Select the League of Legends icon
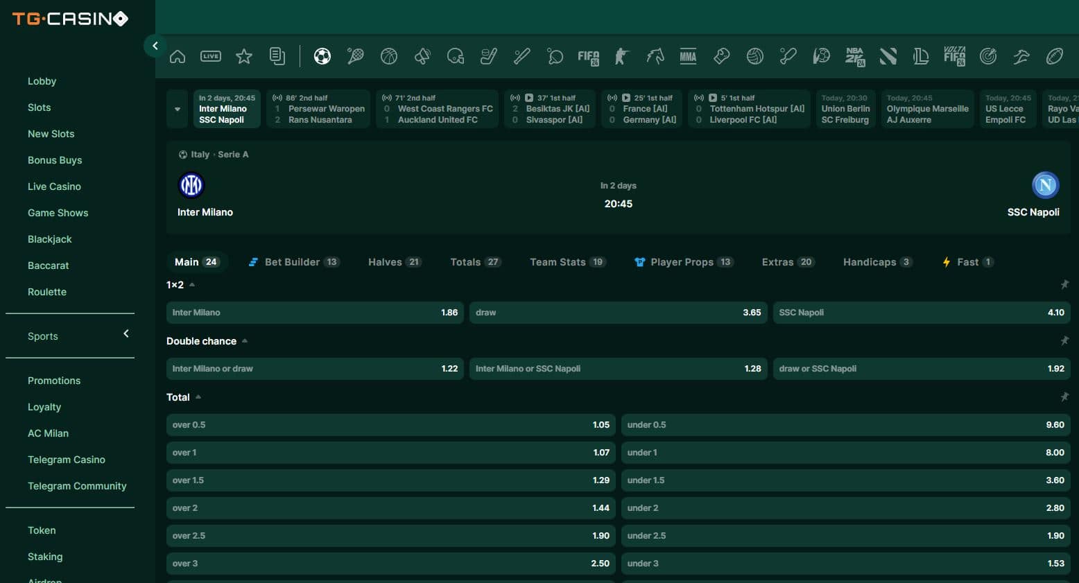 pyautogui.click(x=921, y=56)
